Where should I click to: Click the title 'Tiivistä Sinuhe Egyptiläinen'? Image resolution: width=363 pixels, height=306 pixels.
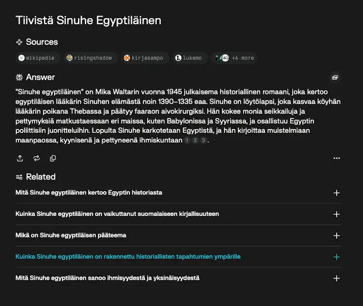[x=88, y=20]
